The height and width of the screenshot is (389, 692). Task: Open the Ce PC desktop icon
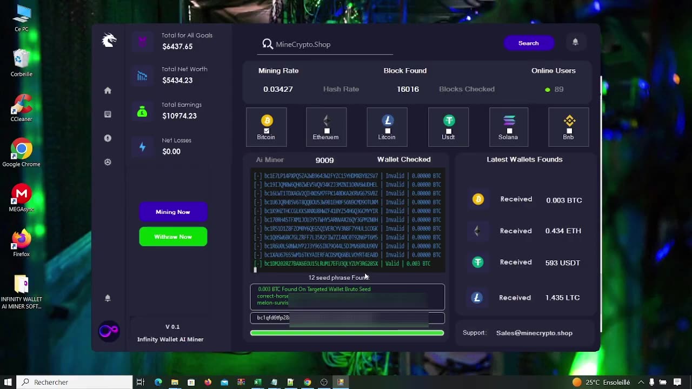coord(22,18)
